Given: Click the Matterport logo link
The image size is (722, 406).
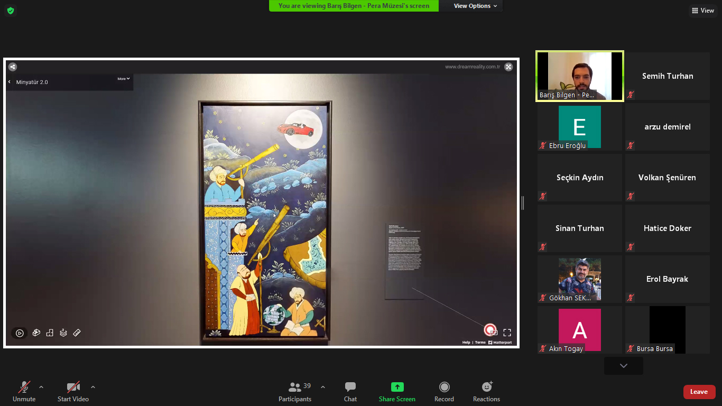Looking at the screenshot, I should (x=500, y=343).
